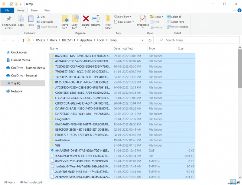Click the back navigation arrow
Viewport: 242px width, 185px height.
click(x=5, y=40)
